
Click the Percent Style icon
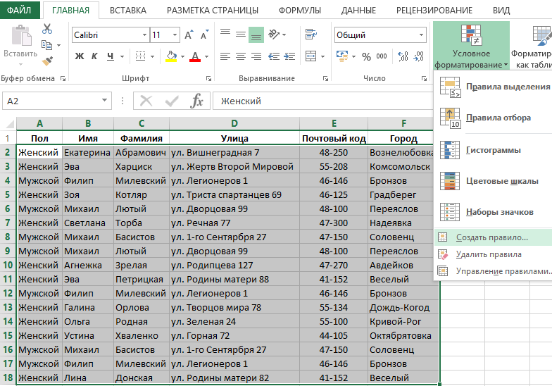(x=365, y=56)
